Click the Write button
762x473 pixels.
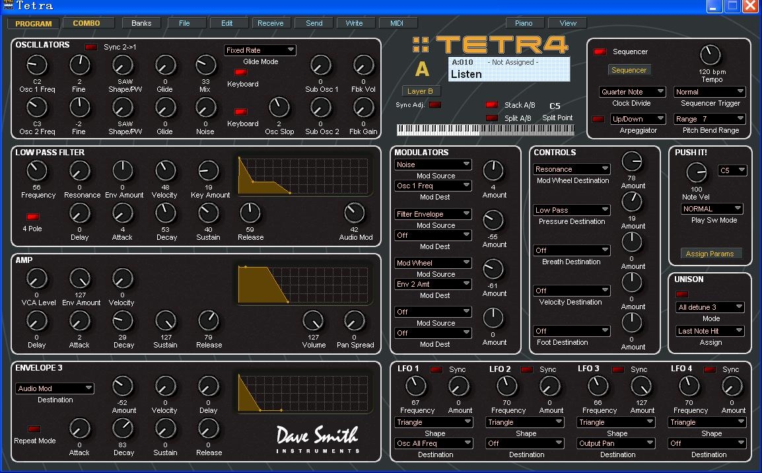(355, 23)
